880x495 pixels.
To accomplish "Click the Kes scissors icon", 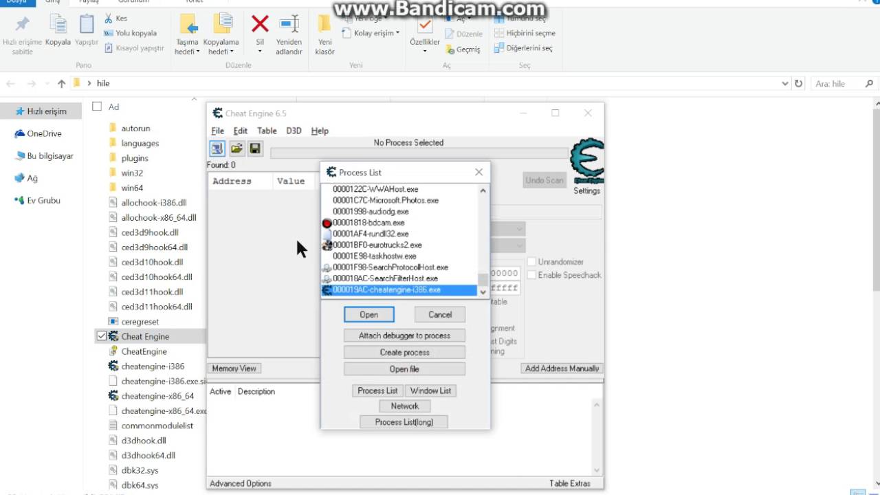I will tap(109, 19).
